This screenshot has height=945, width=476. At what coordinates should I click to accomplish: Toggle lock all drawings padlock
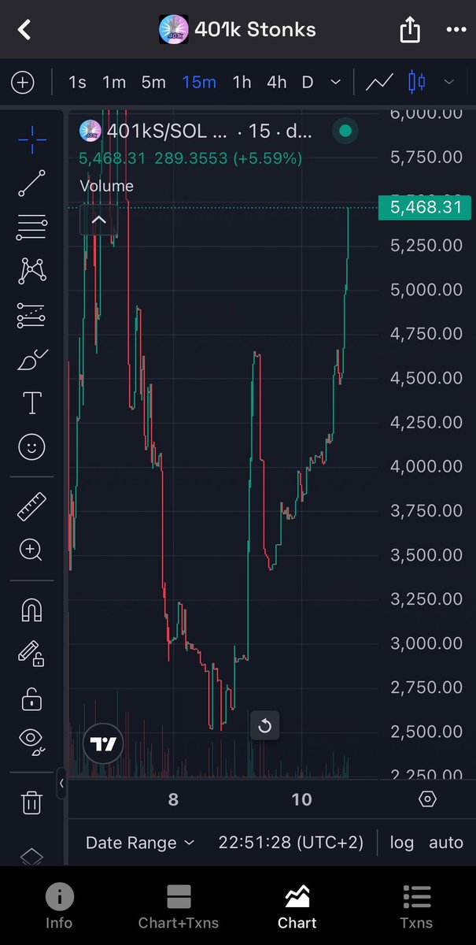(x=31, y=698)
